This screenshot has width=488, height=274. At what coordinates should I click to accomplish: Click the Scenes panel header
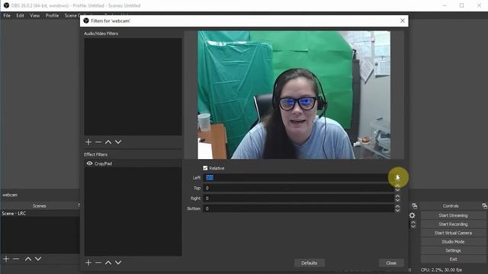point(40,205)
